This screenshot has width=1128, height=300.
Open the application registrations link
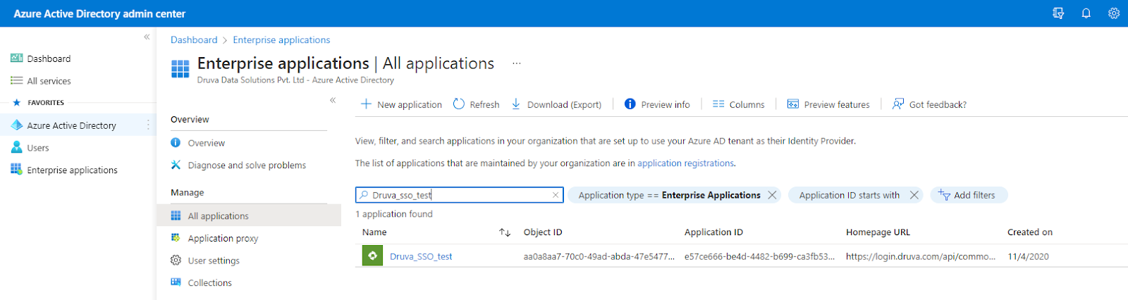click(x=685, y=163)
